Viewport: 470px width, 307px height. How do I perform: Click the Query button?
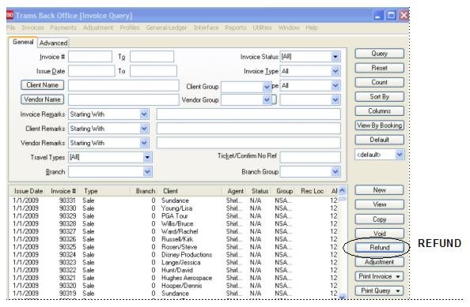pyautogui.click(x=379, y=54)
